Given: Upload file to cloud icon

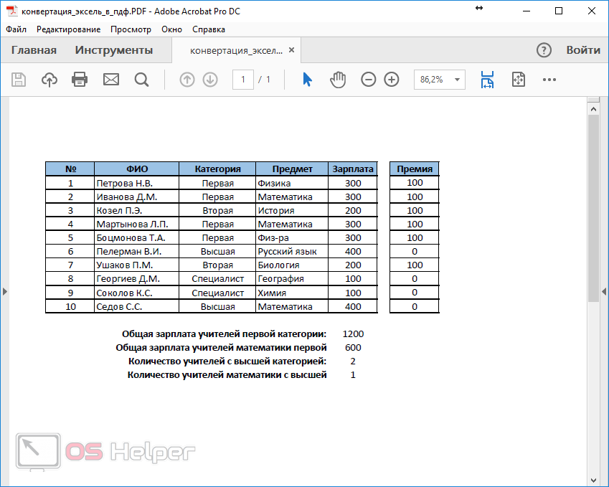Looking at the screenshot, I should click(49, 80).
